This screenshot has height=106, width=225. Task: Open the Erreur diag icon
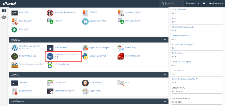point(121,48)
